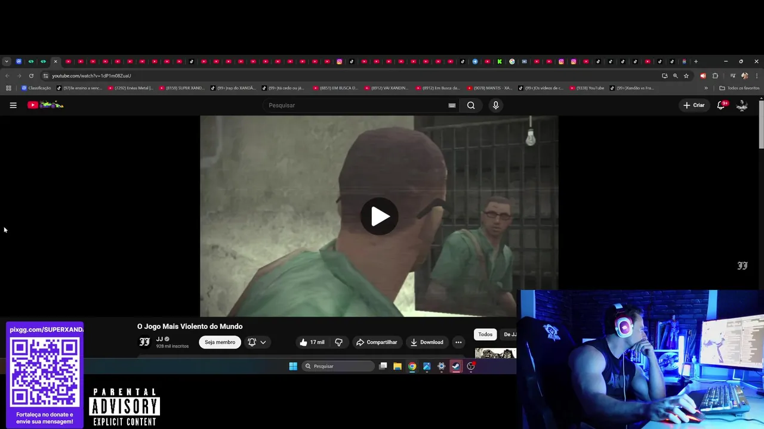This screenshot has height=429, width=764.
Task: Open the (9078) MANTIS bookmark
Action: 489,88
